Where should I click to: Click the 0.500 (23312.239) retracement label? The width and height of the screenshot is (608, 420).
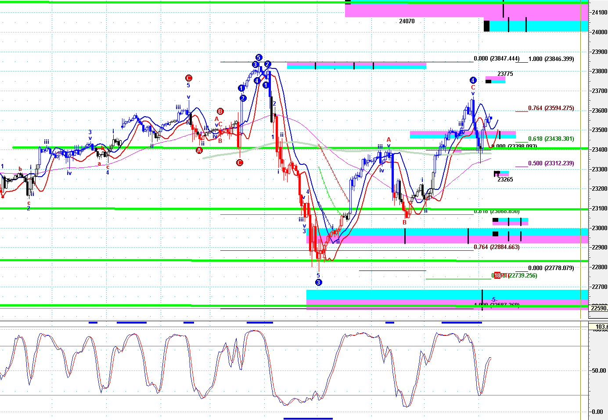[x=550, y=163]
